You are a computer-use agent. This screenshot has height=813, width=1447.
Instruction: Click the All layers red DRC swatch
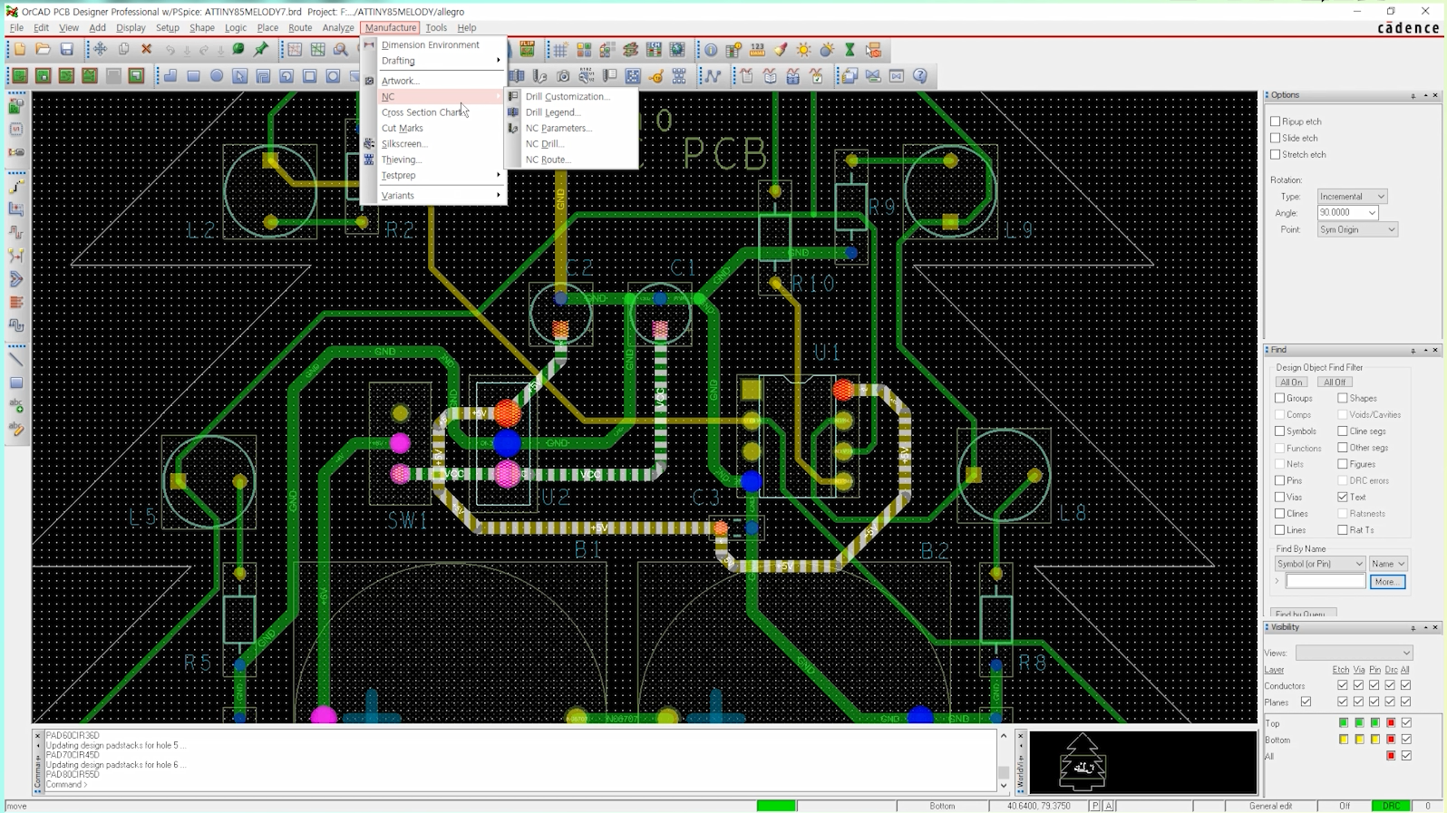[x=1391, y=756]
